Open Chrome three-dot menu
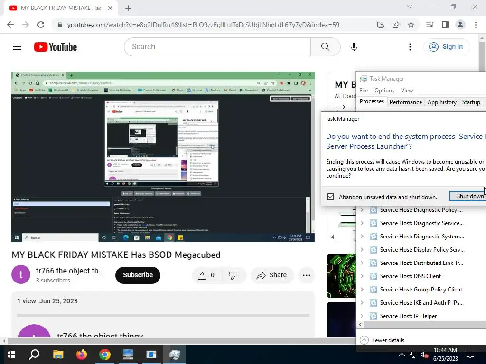 [x=476, y=25]
